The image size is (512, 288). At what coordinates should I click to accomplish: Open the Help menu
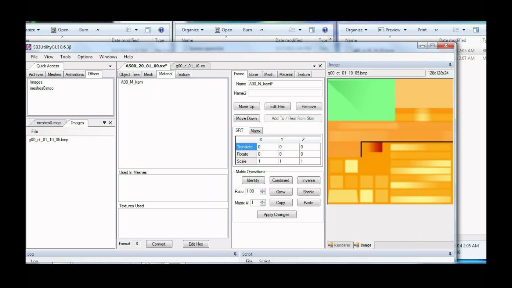(128, 57)
